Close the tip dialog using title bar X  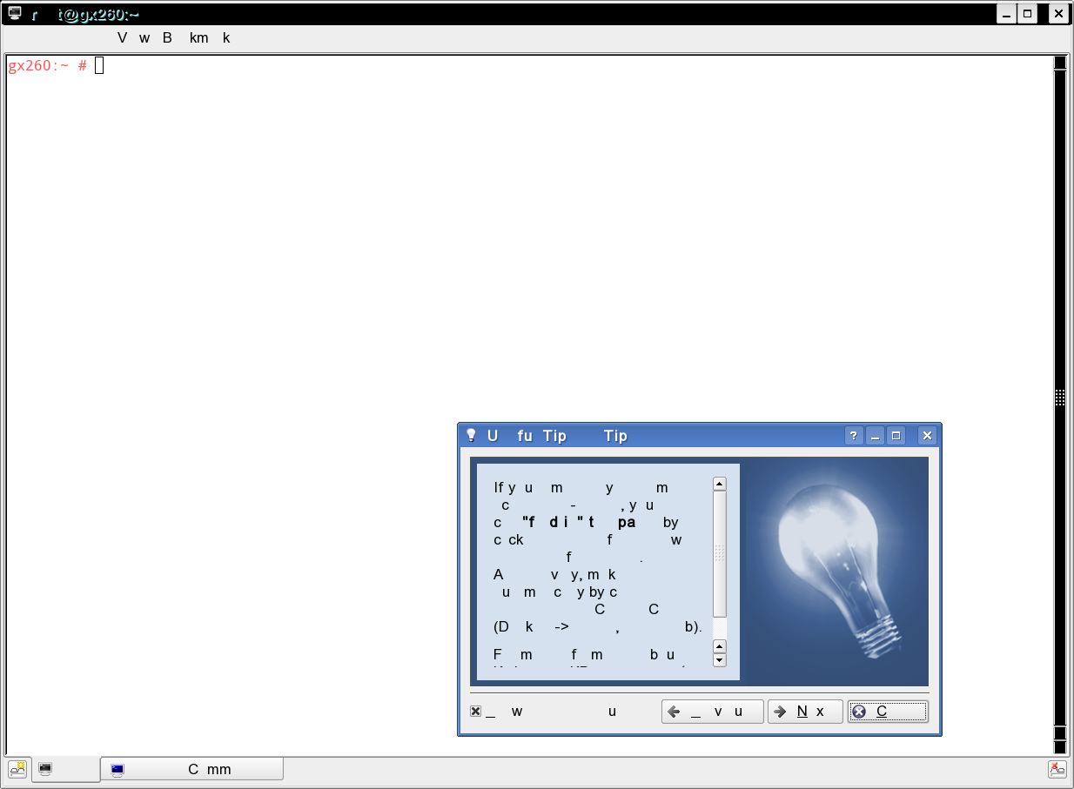point(927,436)
